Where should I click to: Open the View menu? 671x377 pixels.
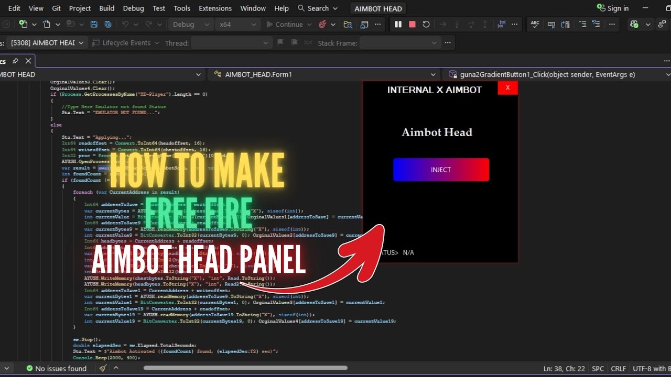tap(36, 8)
